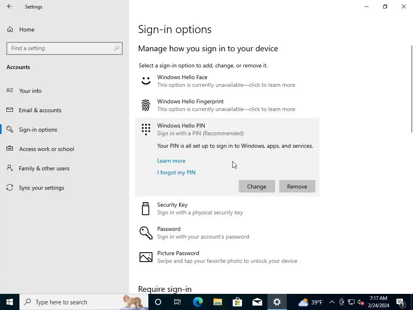This screenshot has height=310, width=413.
Task: Click the Windows Hello Face smiley icon
Action: point(146,81)
